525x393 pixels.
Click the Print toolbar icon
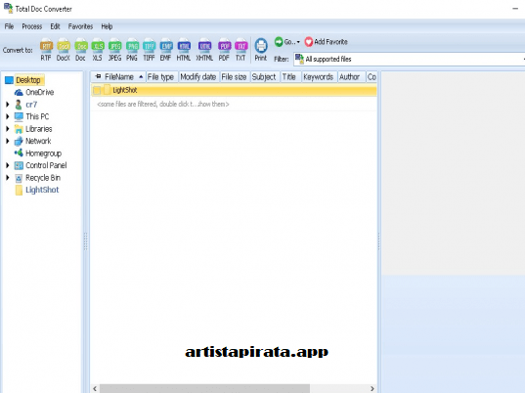pos(261,50)
